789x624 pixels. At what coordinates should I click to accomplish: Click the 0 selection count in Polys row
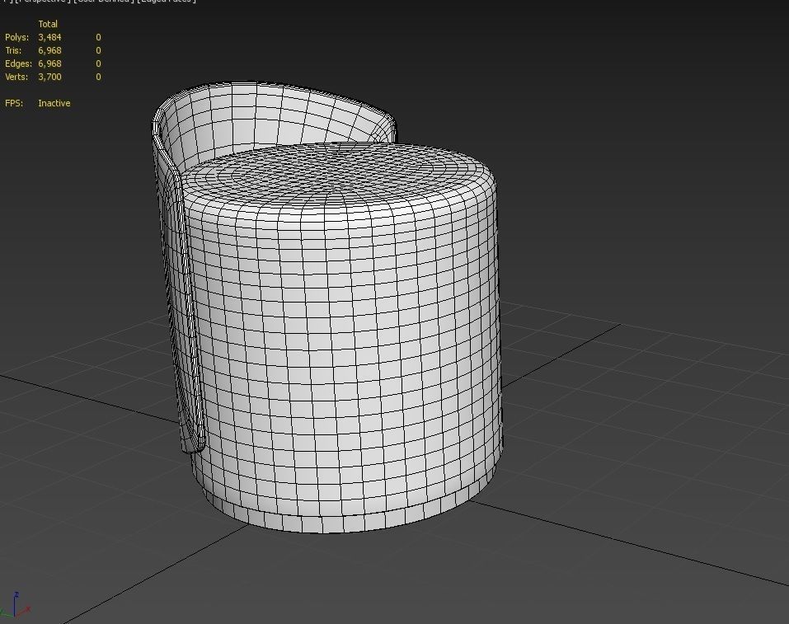tap(98, 37)
